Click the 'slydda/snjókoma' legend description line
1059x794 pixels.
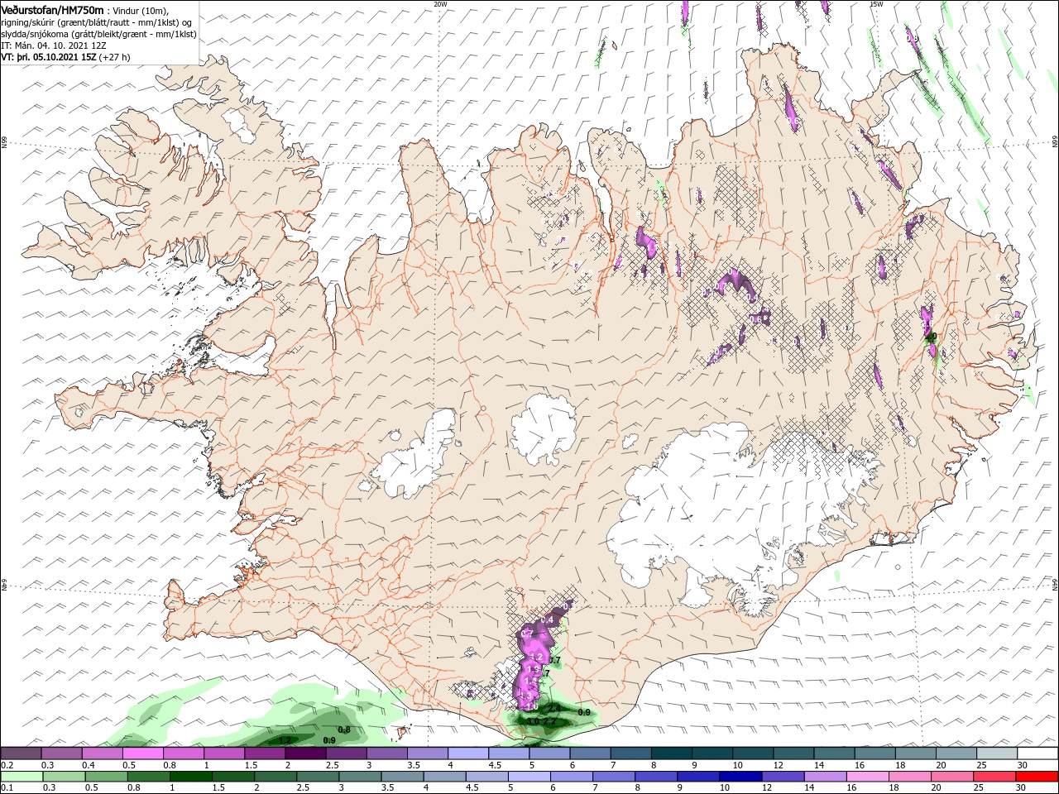(x=98, y=35)
